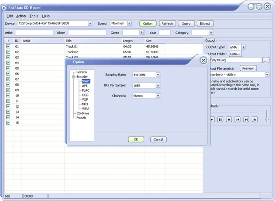Adjust the playback volume slider

click(267, 119)
